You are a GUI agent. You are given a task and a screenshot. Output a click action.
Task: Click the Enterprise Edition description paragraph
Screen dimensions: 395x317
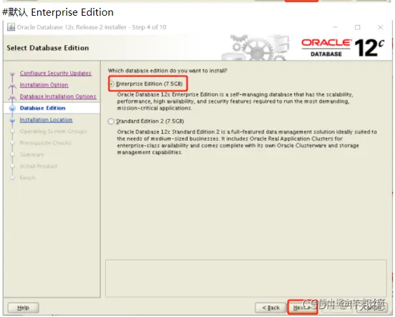pos(235,102)
